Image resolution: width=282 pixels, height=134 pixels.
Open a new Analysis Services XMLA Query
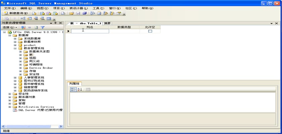tap(55, 13)
